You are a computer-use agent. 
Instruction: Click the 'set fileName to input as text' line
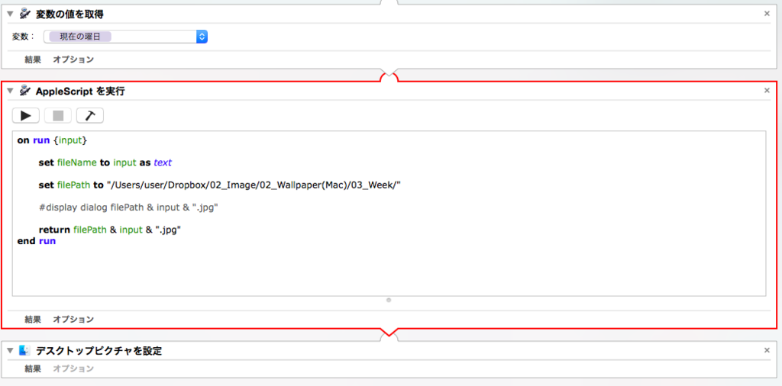(x=105, y=162)
